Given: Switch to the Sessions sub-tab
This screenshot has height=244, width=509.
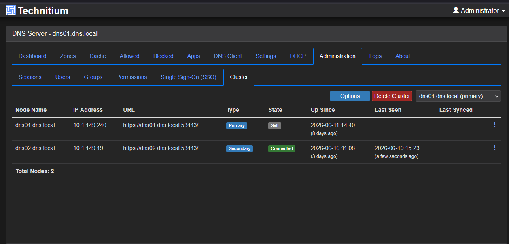Looking at the screenshot, I should pos(30,77).
